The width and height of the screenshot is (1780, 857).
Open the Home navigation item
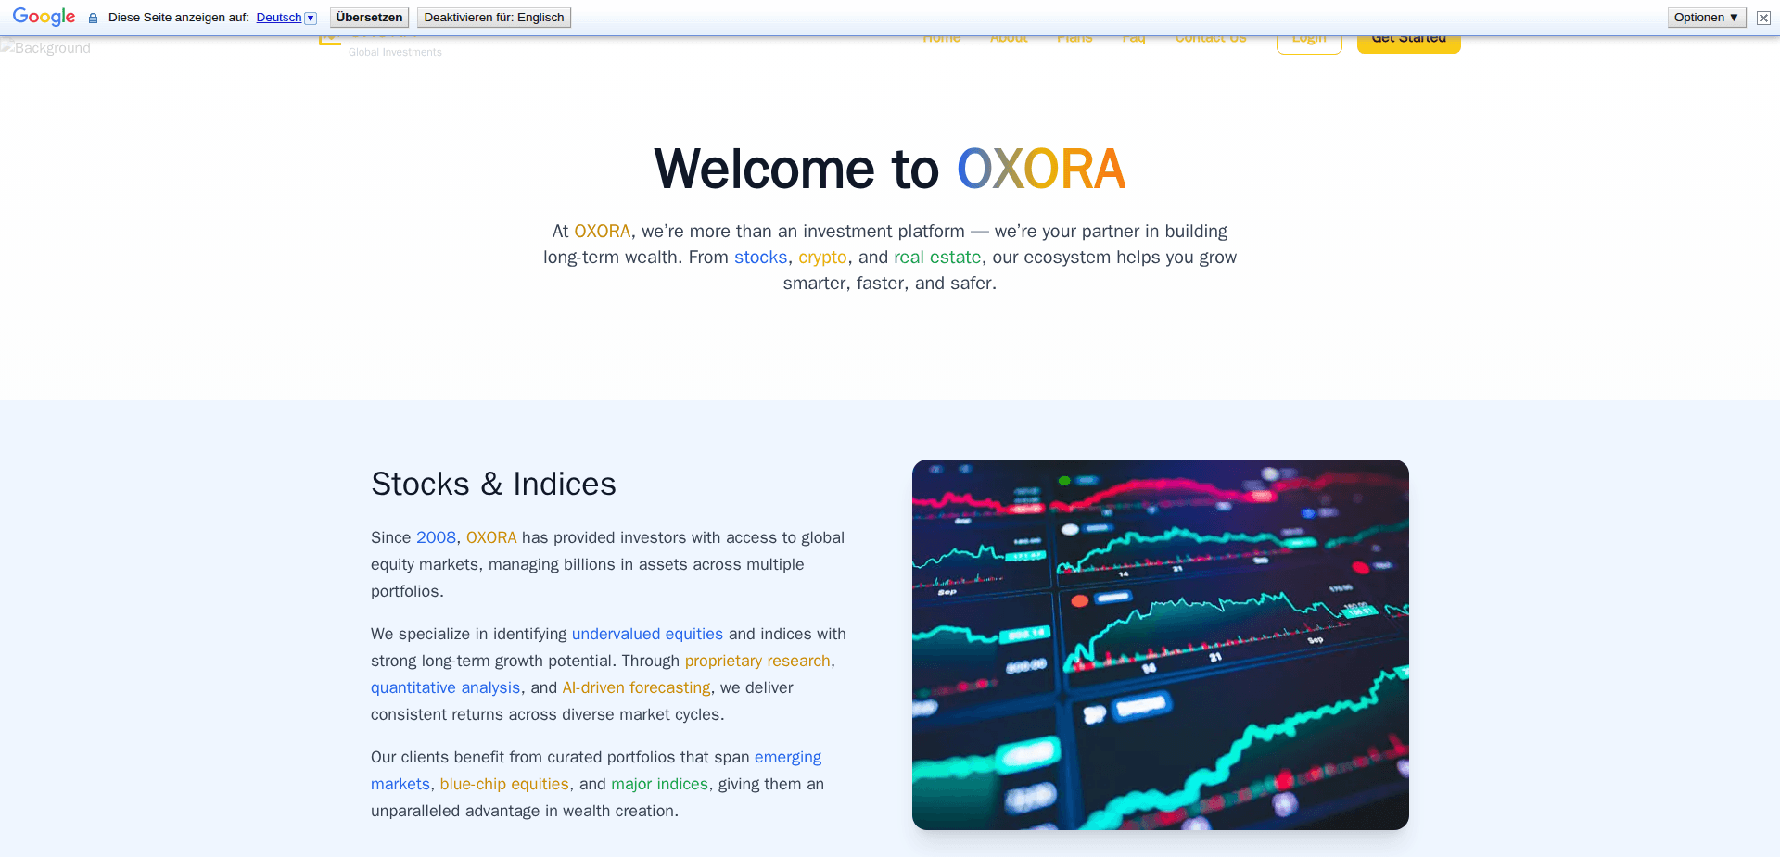[x=942, y=37]
